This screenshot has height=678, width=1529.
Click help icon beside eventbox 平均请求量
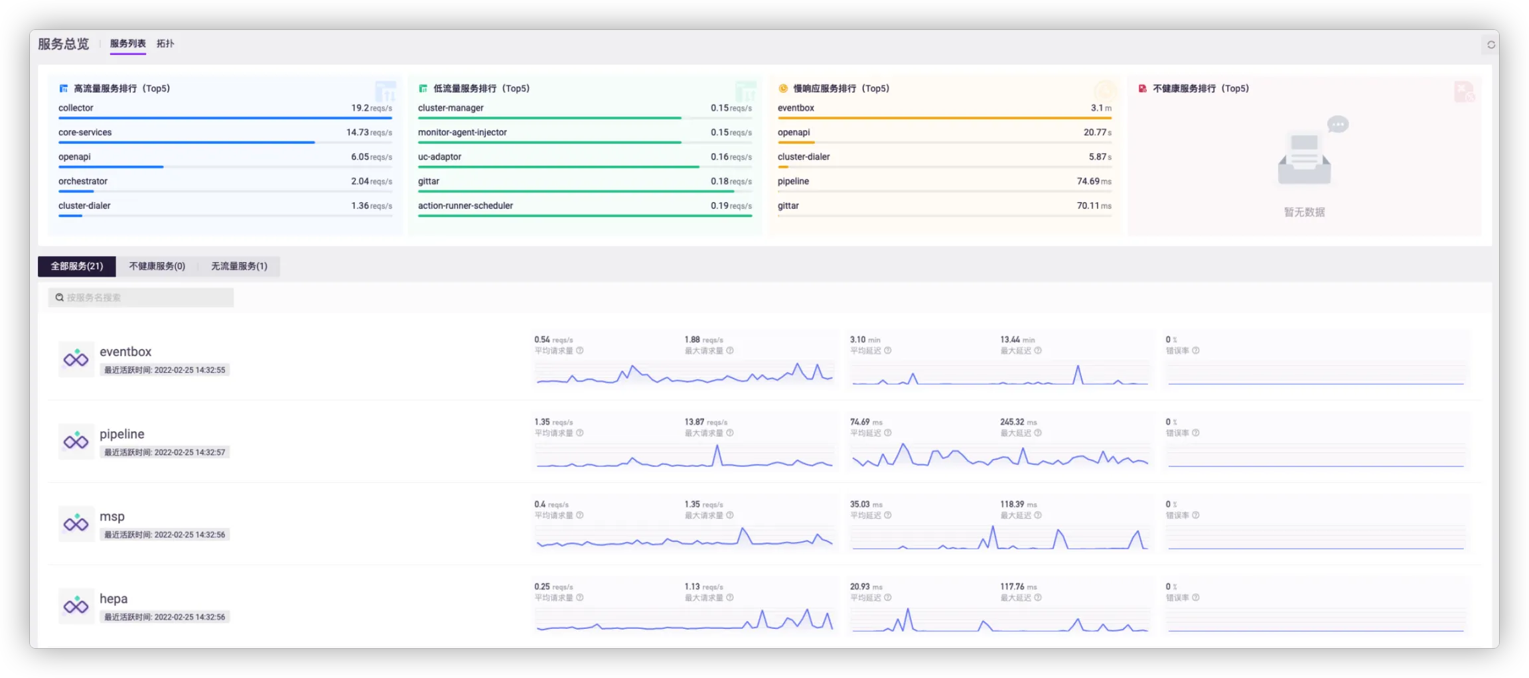click(579, 351)
